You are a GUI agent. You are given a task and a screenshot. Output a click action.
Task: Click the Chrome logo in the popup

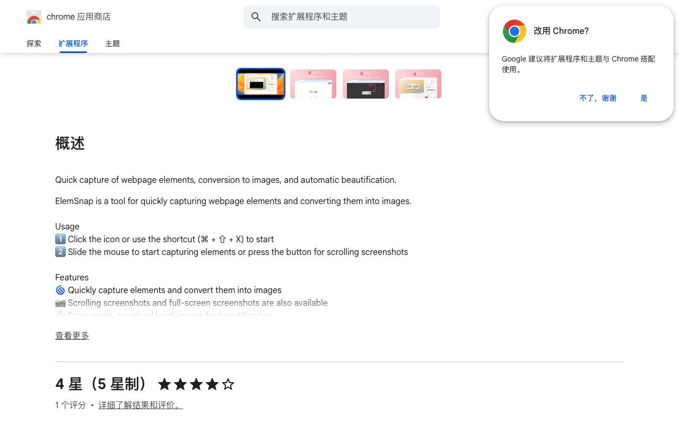point(515,31)
